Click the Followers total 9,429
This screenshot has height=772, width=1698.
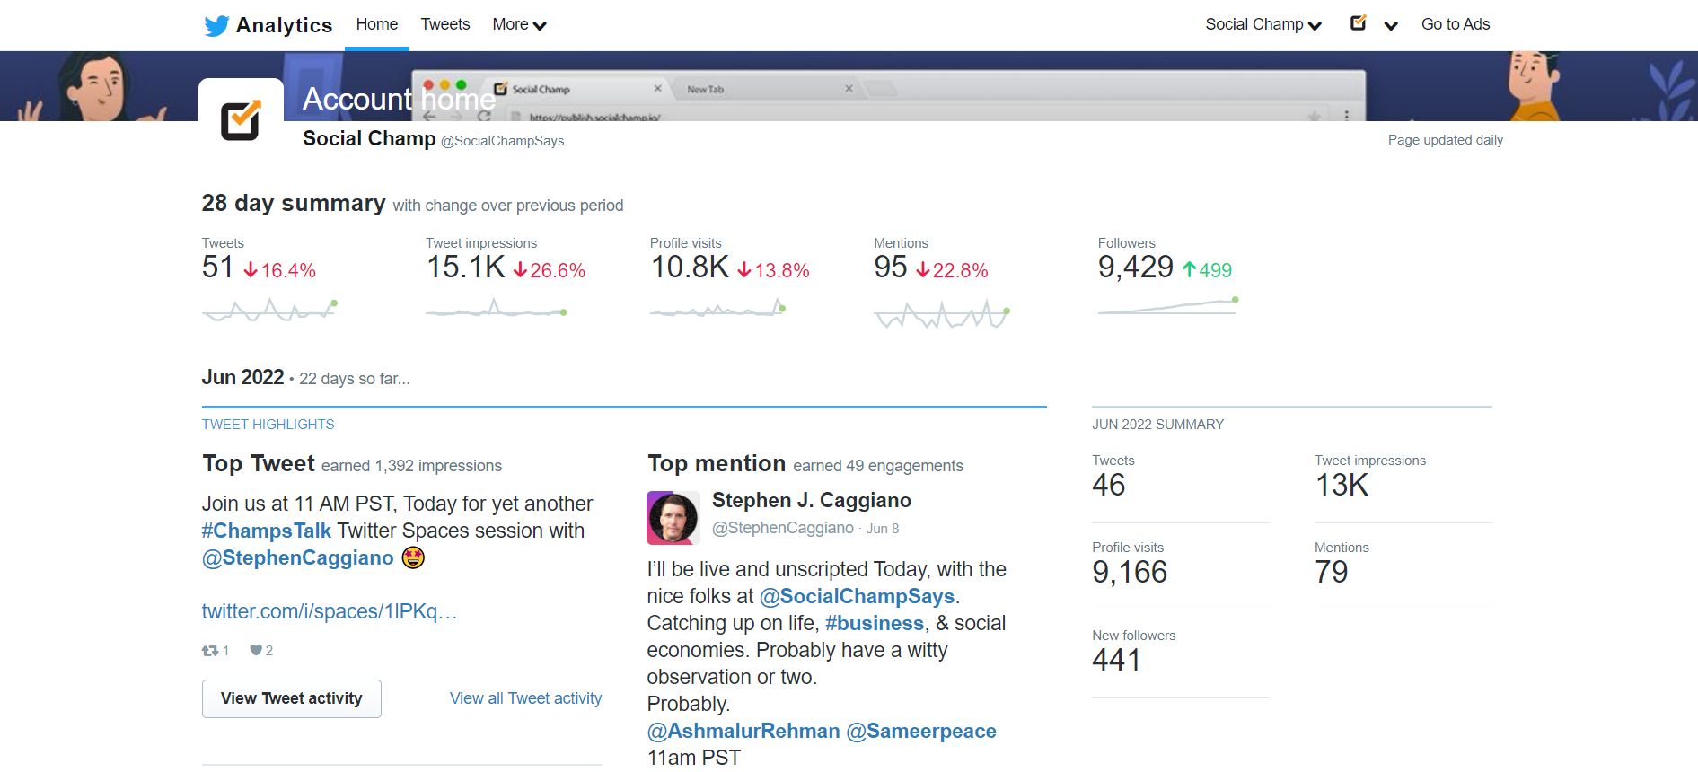coord(1136,267)
